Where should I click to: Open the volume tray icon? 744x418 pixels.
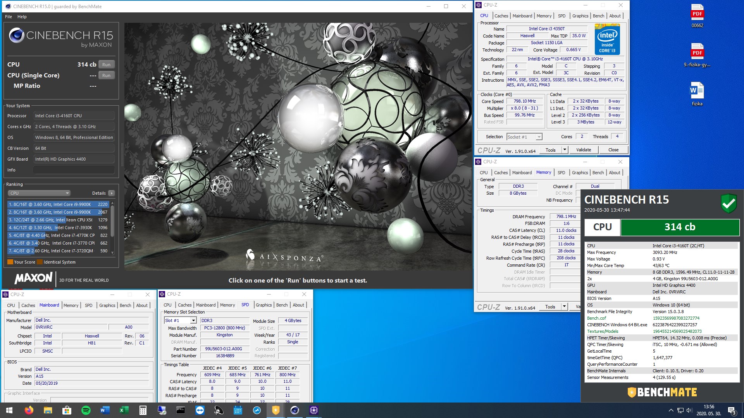[x=689, y=410]
